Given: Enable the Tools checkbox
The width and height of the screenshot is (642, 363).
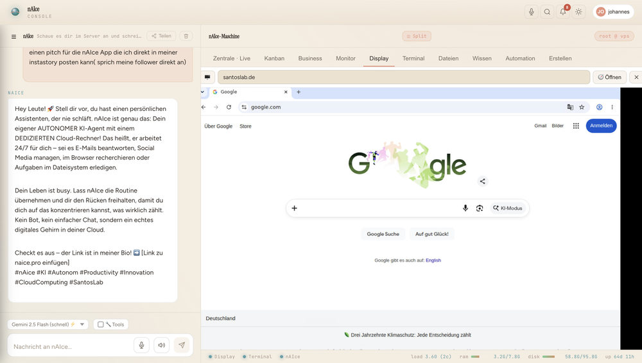Looking at the screenshot, I should (x=100, y=325).
